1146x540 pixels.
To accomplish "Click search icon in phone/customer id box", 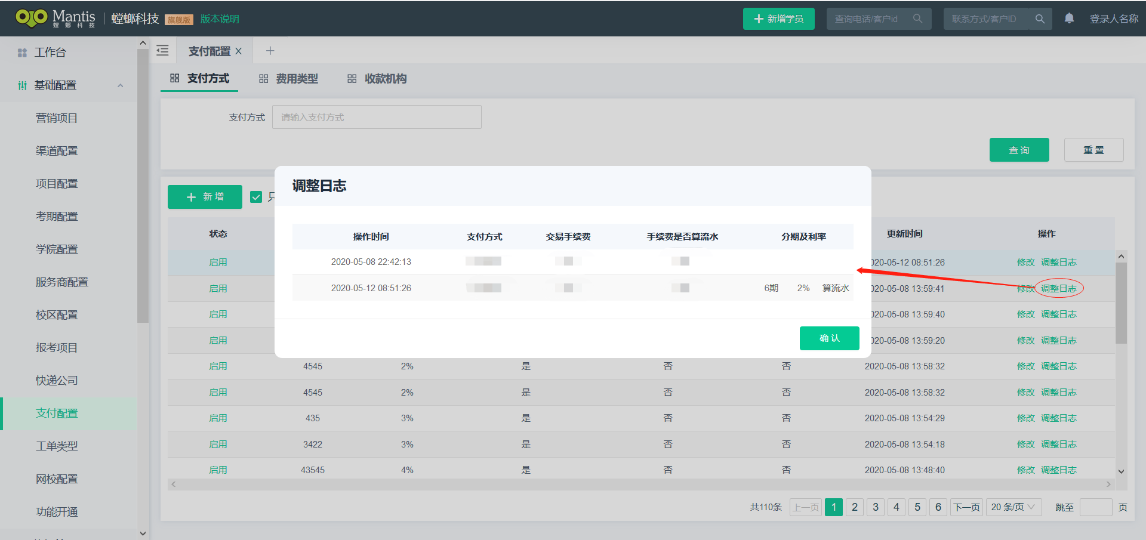I will [x=917, y=18].
